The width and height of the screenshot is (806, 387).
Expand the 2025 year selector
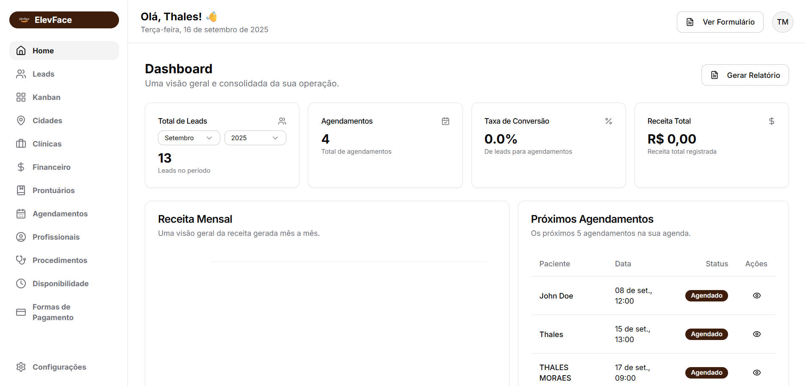[x=255, y=138]
